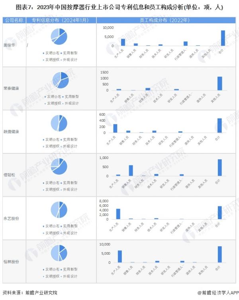The image size is (239, 300).
Task: Select the 公司名称 column header
Action: tap(13, 20)
